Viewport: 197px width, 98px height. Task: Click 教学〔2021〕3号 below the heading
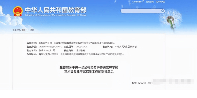(x=141, y=83)
